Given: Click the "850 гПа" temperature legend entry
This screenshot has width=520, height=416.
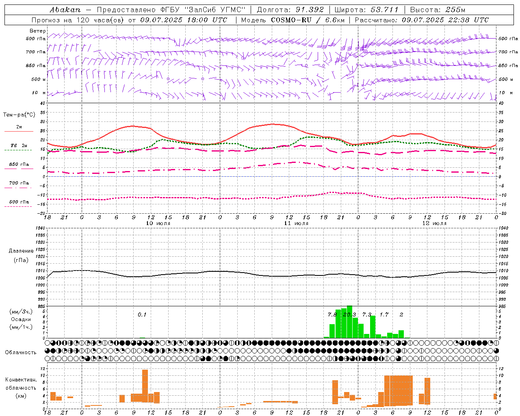Looking at the screenshot, I should pos(19,165).
